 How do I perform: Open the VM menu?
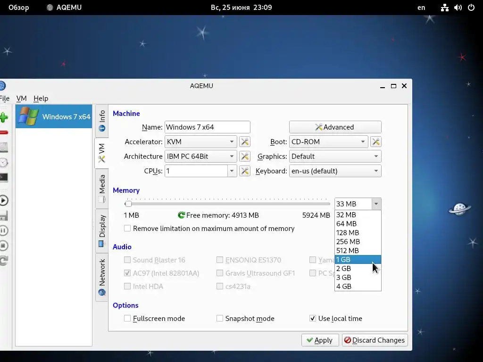coord(22,99)
